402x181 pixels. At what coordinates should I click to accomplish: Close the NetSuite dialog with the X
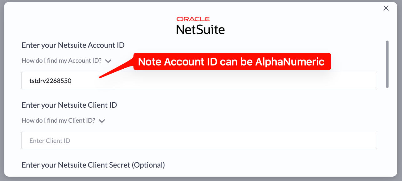[386, 8]
